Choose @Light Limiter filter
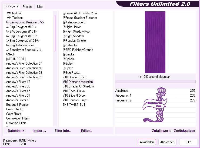Viewport: 200px width, 148px height. tap(72, 27)
